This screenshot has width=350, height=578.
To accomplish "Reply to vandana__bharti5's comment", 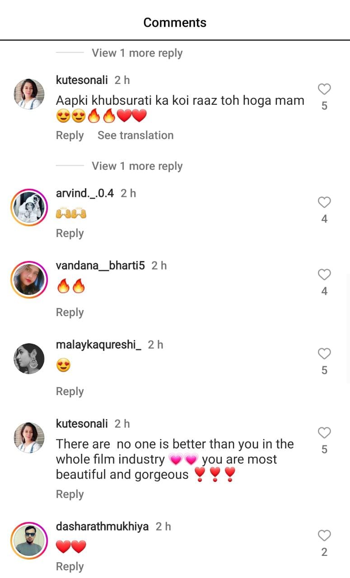I will coord(70,312).
